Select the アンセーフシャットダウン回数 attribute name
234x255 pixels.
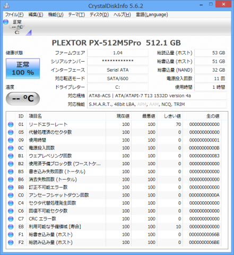(59, 195)
